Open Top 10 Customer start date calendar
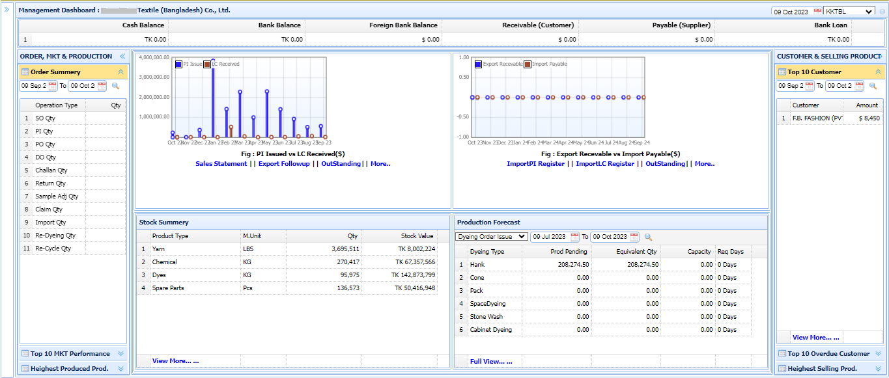This screenshot has height=378, width=889. pos(810,86)
